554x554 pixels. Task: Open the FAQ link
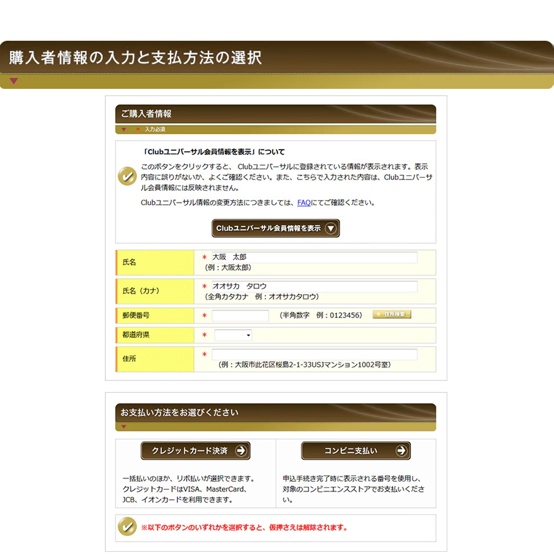(x=304, y=202)
